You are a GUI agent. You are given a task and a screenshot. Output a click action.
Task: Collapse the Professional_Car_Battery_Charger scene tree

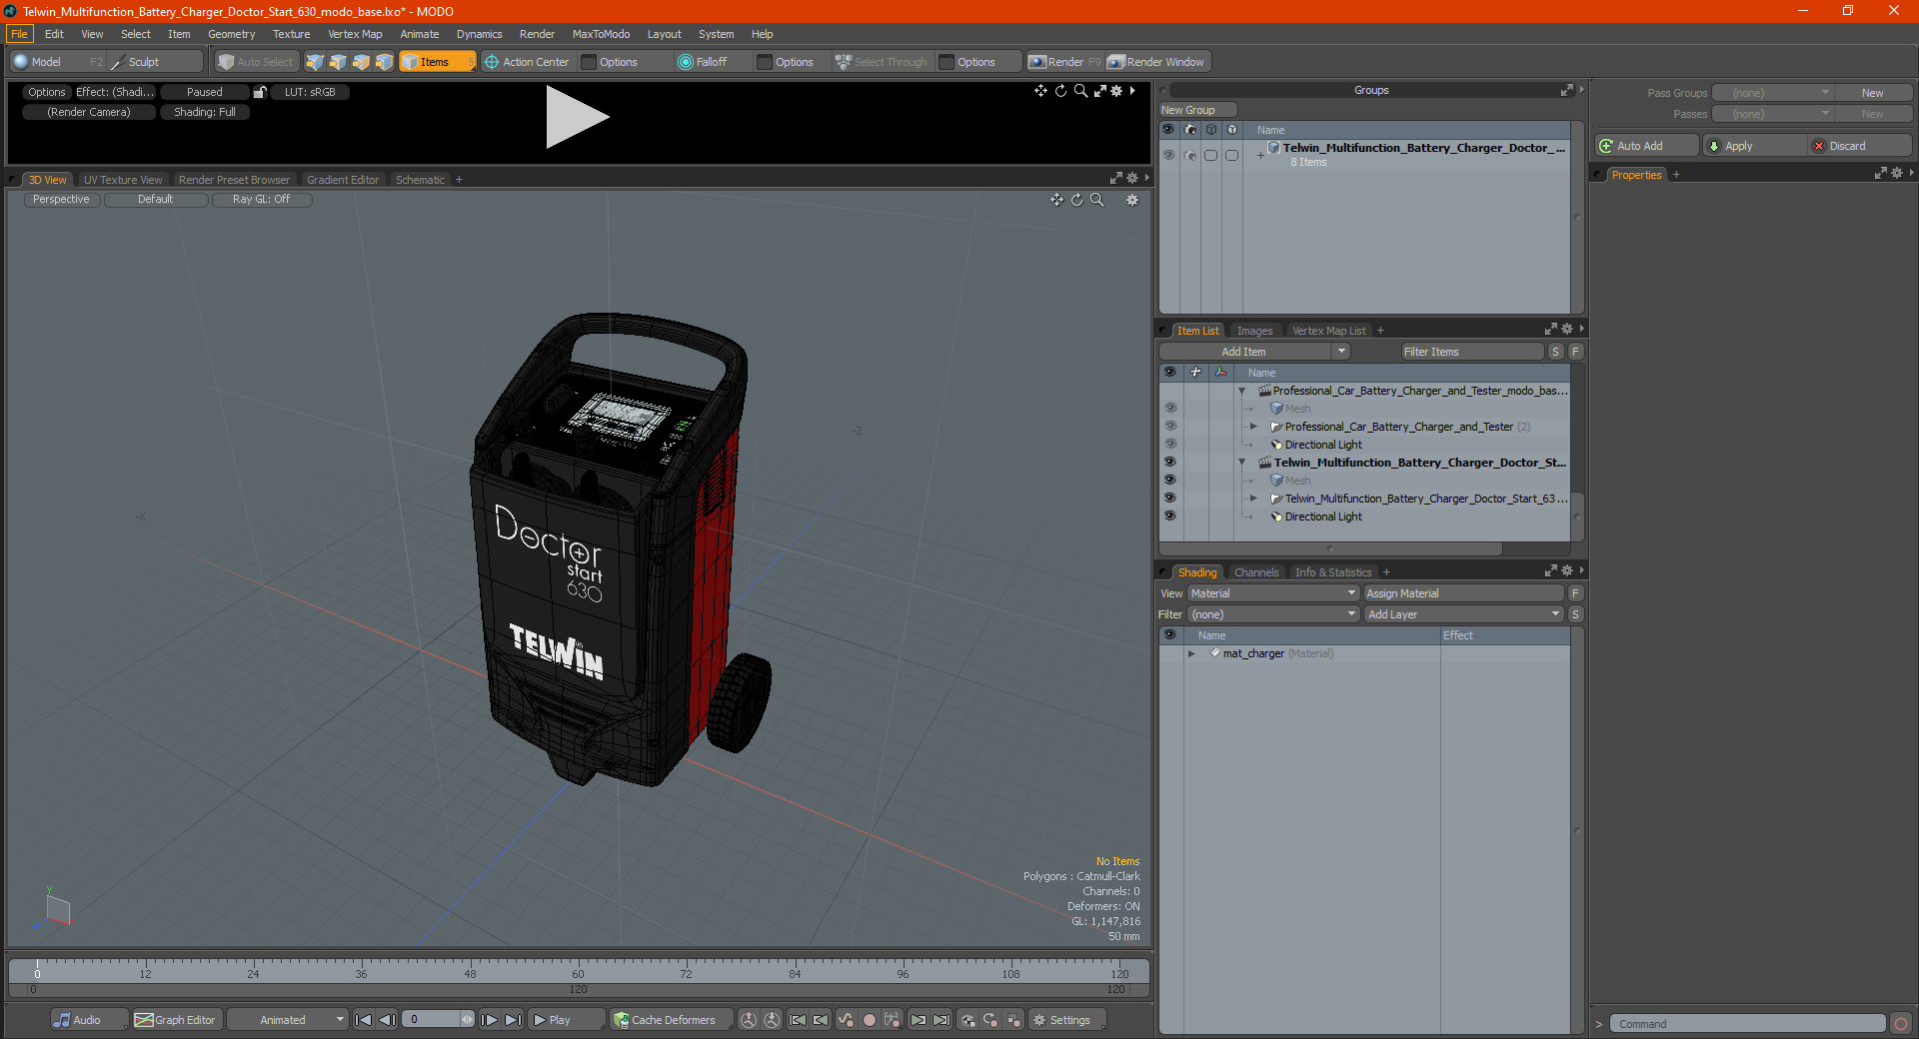pyautogui.click(x=1242, y=391)
